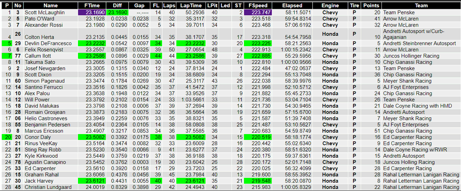Click the Name column header

click(x=51, y=6)
